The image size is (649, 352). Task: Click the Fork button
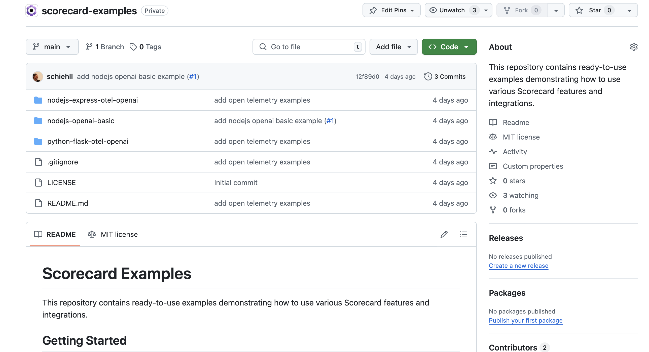tap(522, 10)
